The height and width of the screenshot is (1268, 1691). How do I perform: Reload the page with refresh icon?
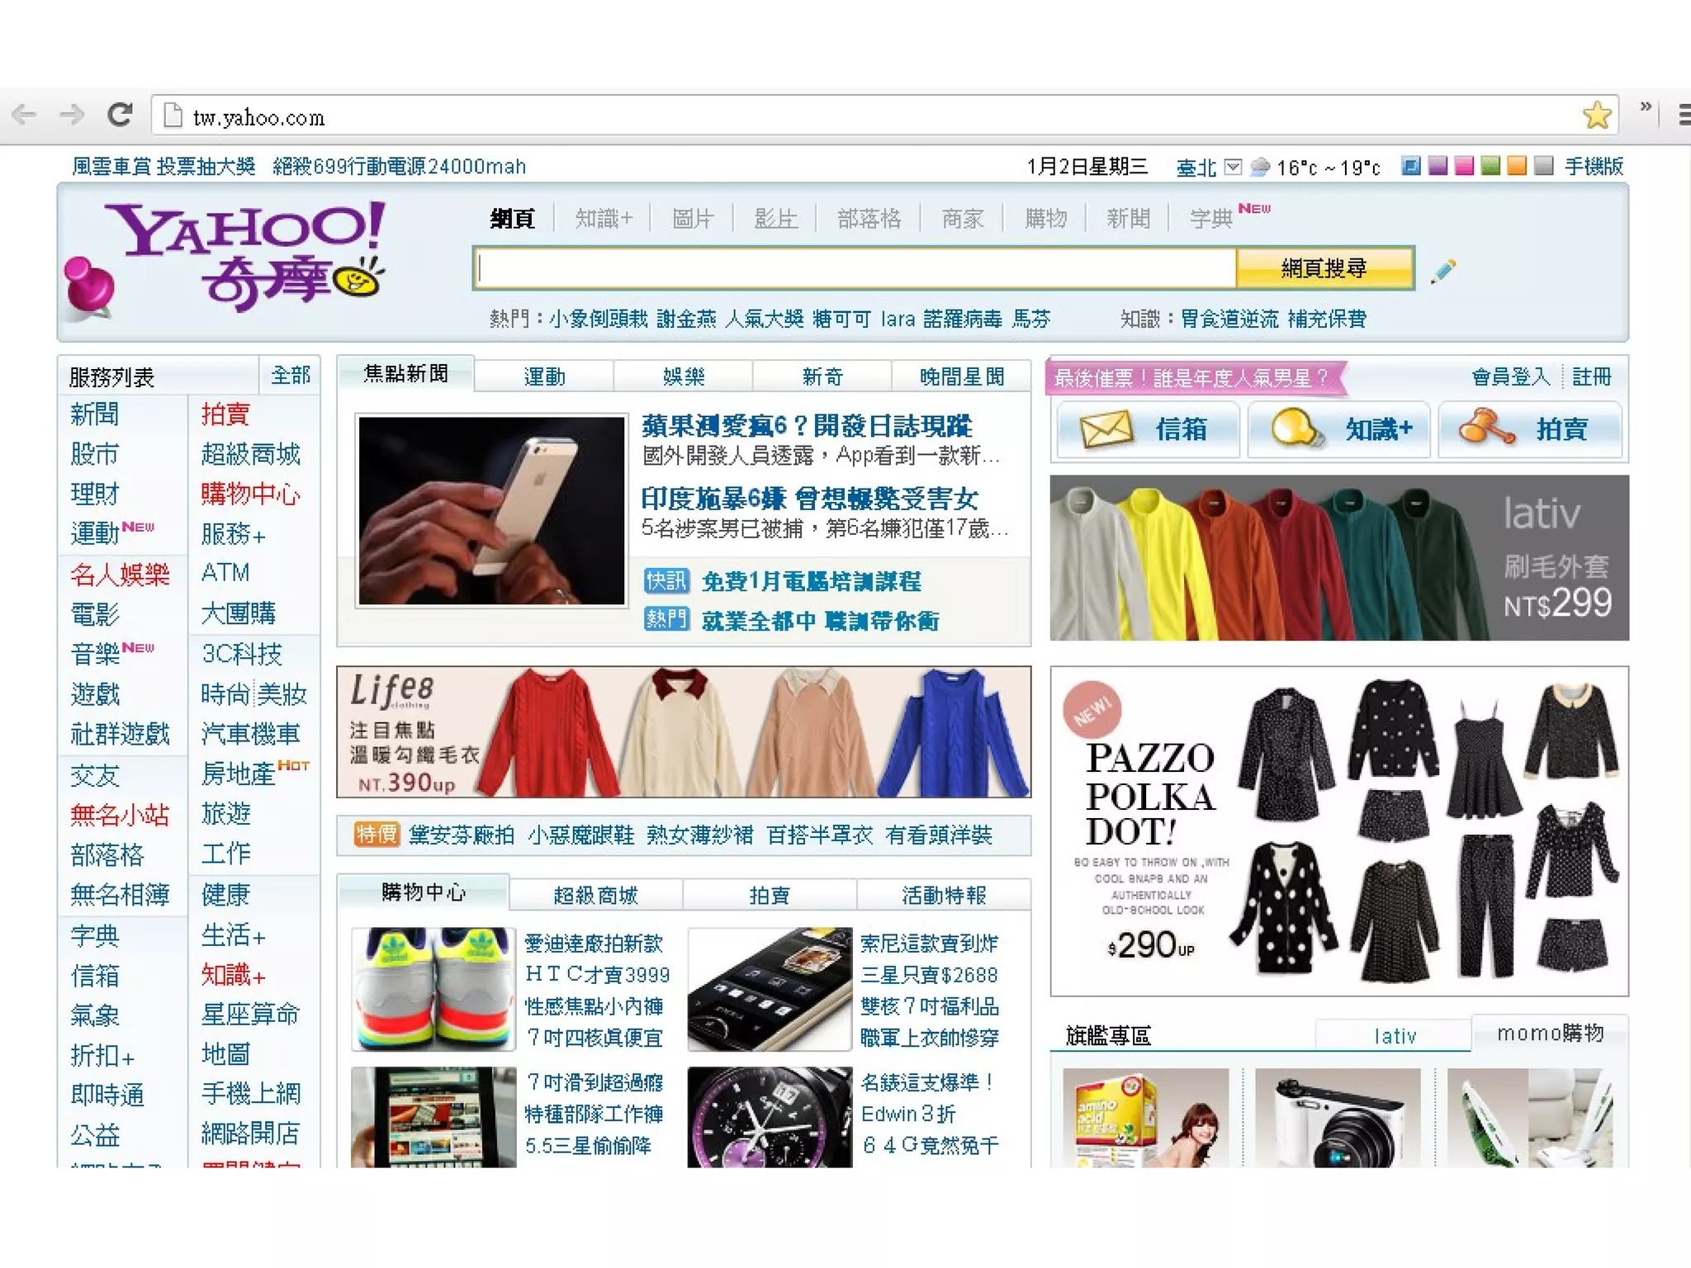tap(121, 115)
